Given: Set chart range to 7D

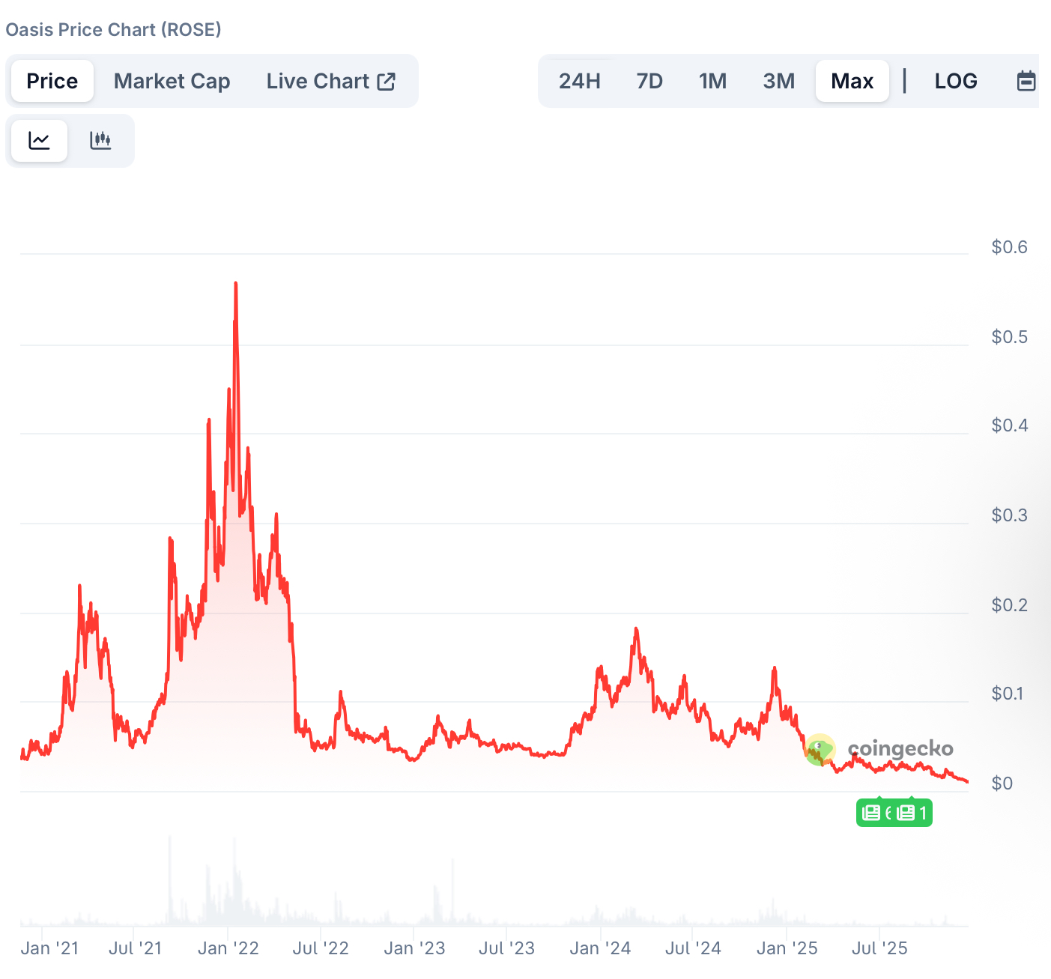Looking at the screenshot, I should pos(649,81).
